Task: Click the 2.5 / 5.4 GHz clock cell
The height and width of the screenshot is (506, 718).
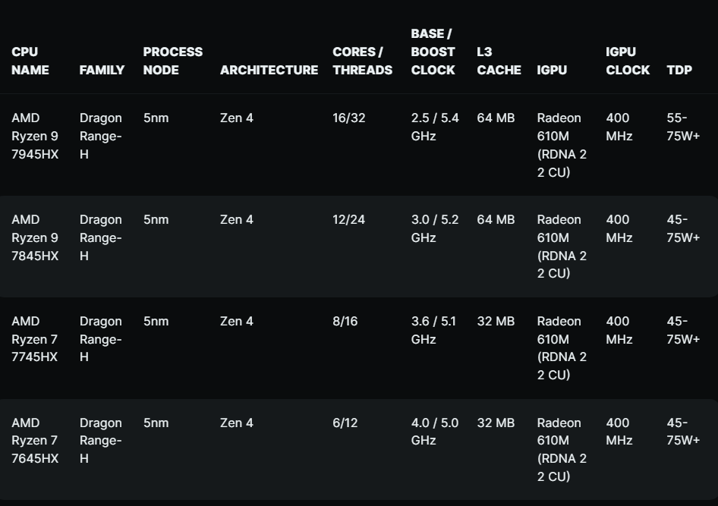Action: coord(434,127)
